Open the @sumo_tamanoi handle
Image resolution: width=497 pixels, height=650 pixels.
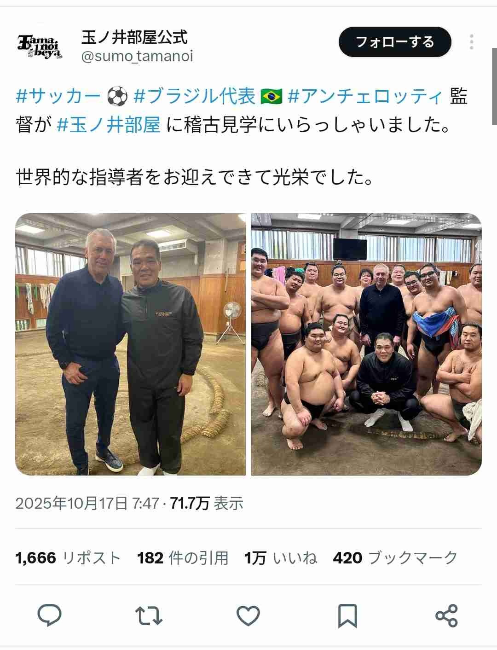(137, 56)
